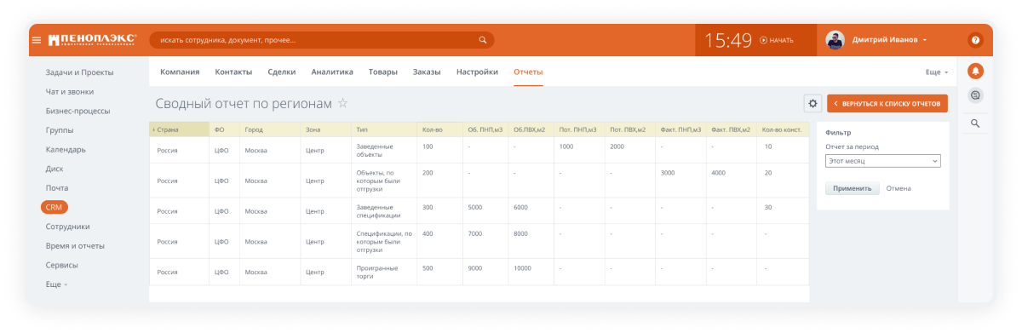Screen dimensions: 1022x333
Task: Start the work day timer with Начать
Action: click(776, 40)
